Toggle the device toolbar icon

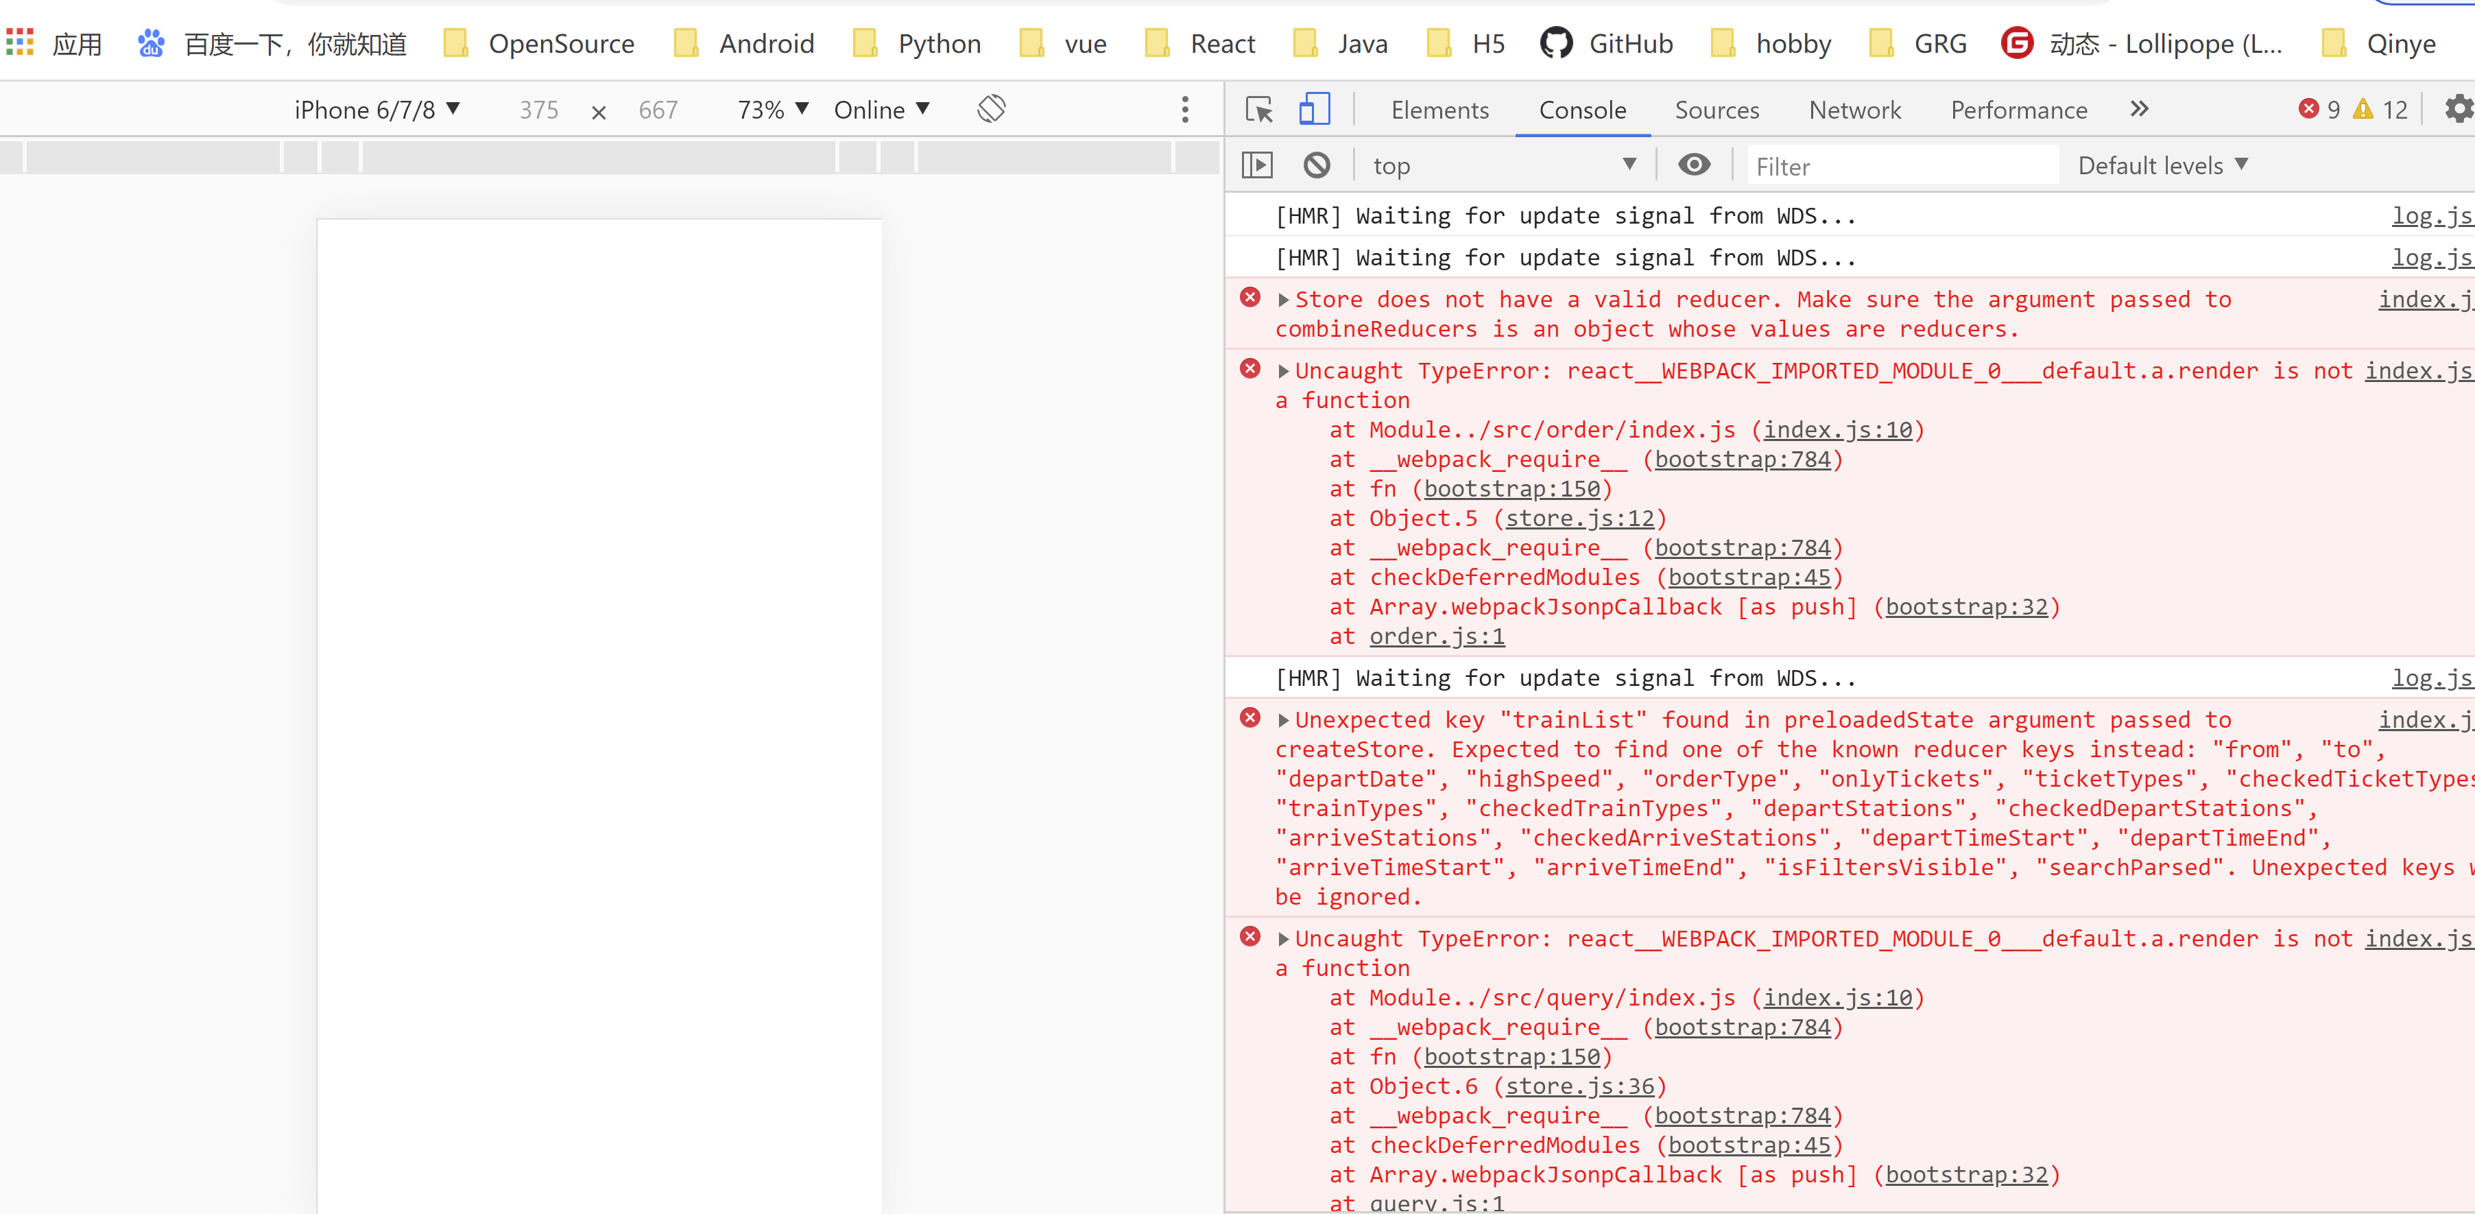click(1313, 110)
